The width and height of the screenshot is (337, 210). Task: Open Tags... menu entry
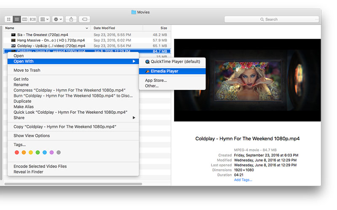pyautogui.click(x=73, y=144)
